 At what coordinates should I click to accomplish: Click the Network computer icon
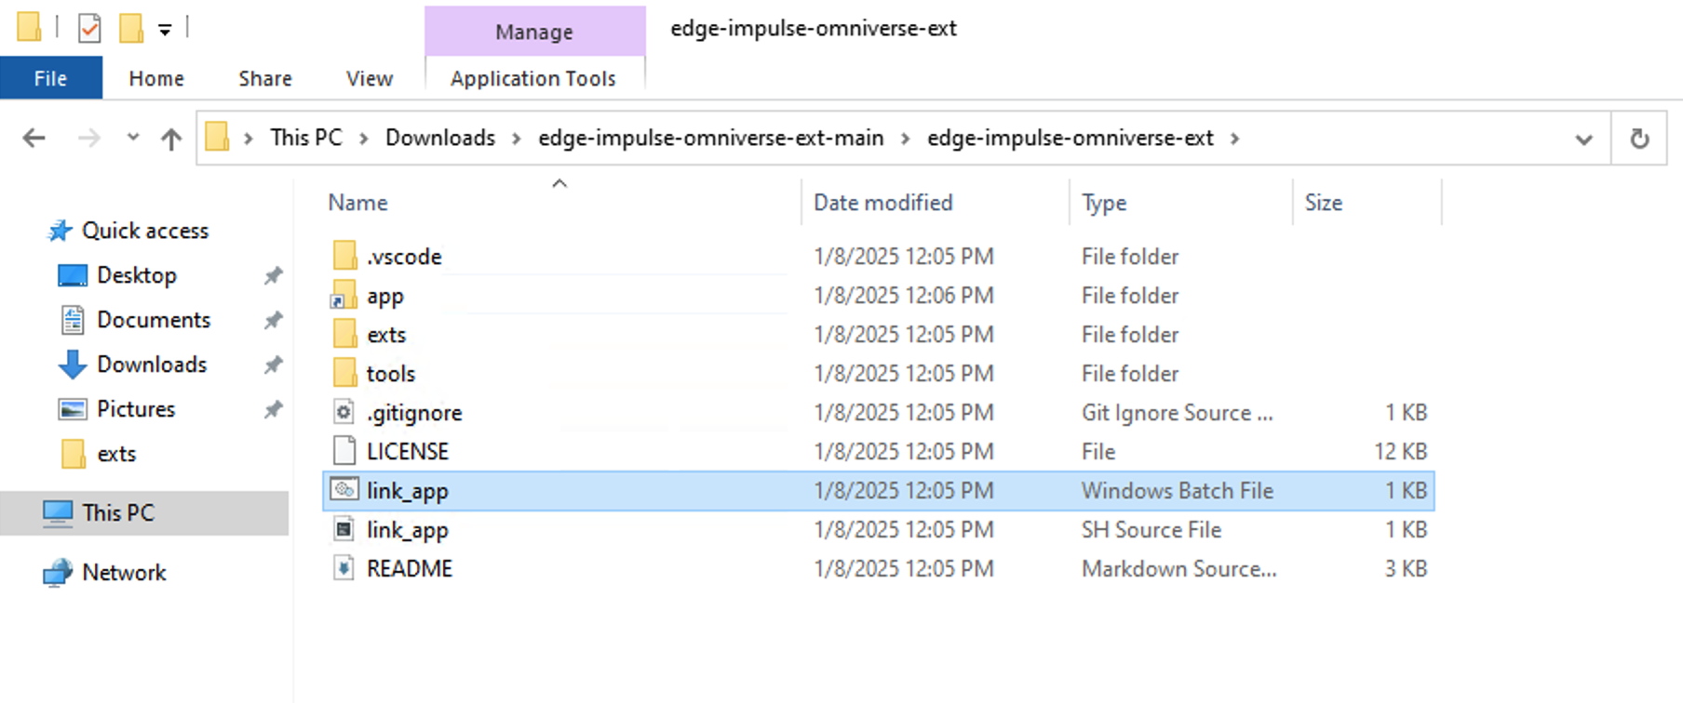[58, 573]
